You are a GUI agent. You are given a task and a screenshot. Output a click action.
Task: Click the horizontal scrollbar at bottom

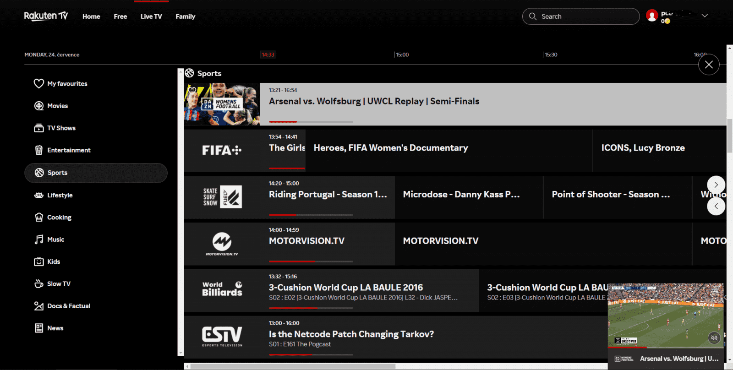293,366
